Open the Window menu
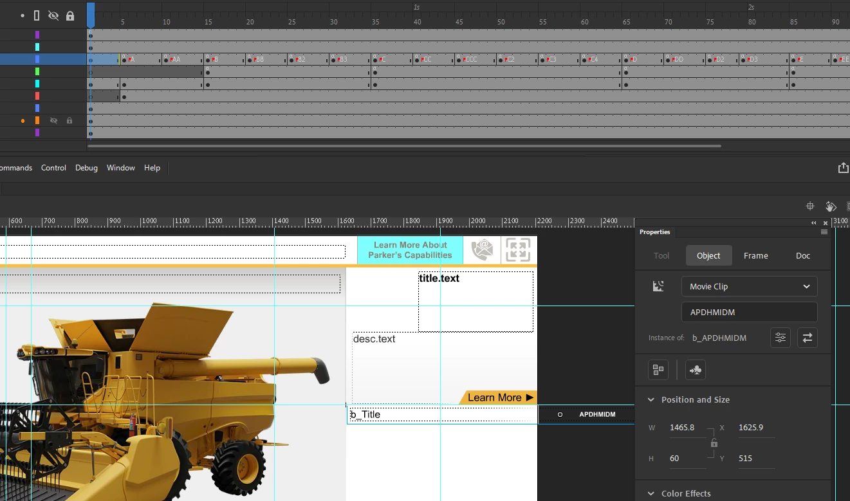This screenshot has height=501, width=850. pyautogui.click(x=121, y=168)
